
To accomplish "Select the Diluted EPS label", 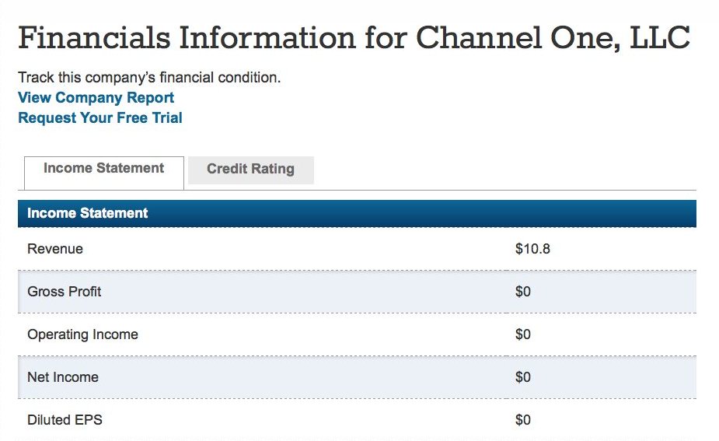I will point(65,420).
